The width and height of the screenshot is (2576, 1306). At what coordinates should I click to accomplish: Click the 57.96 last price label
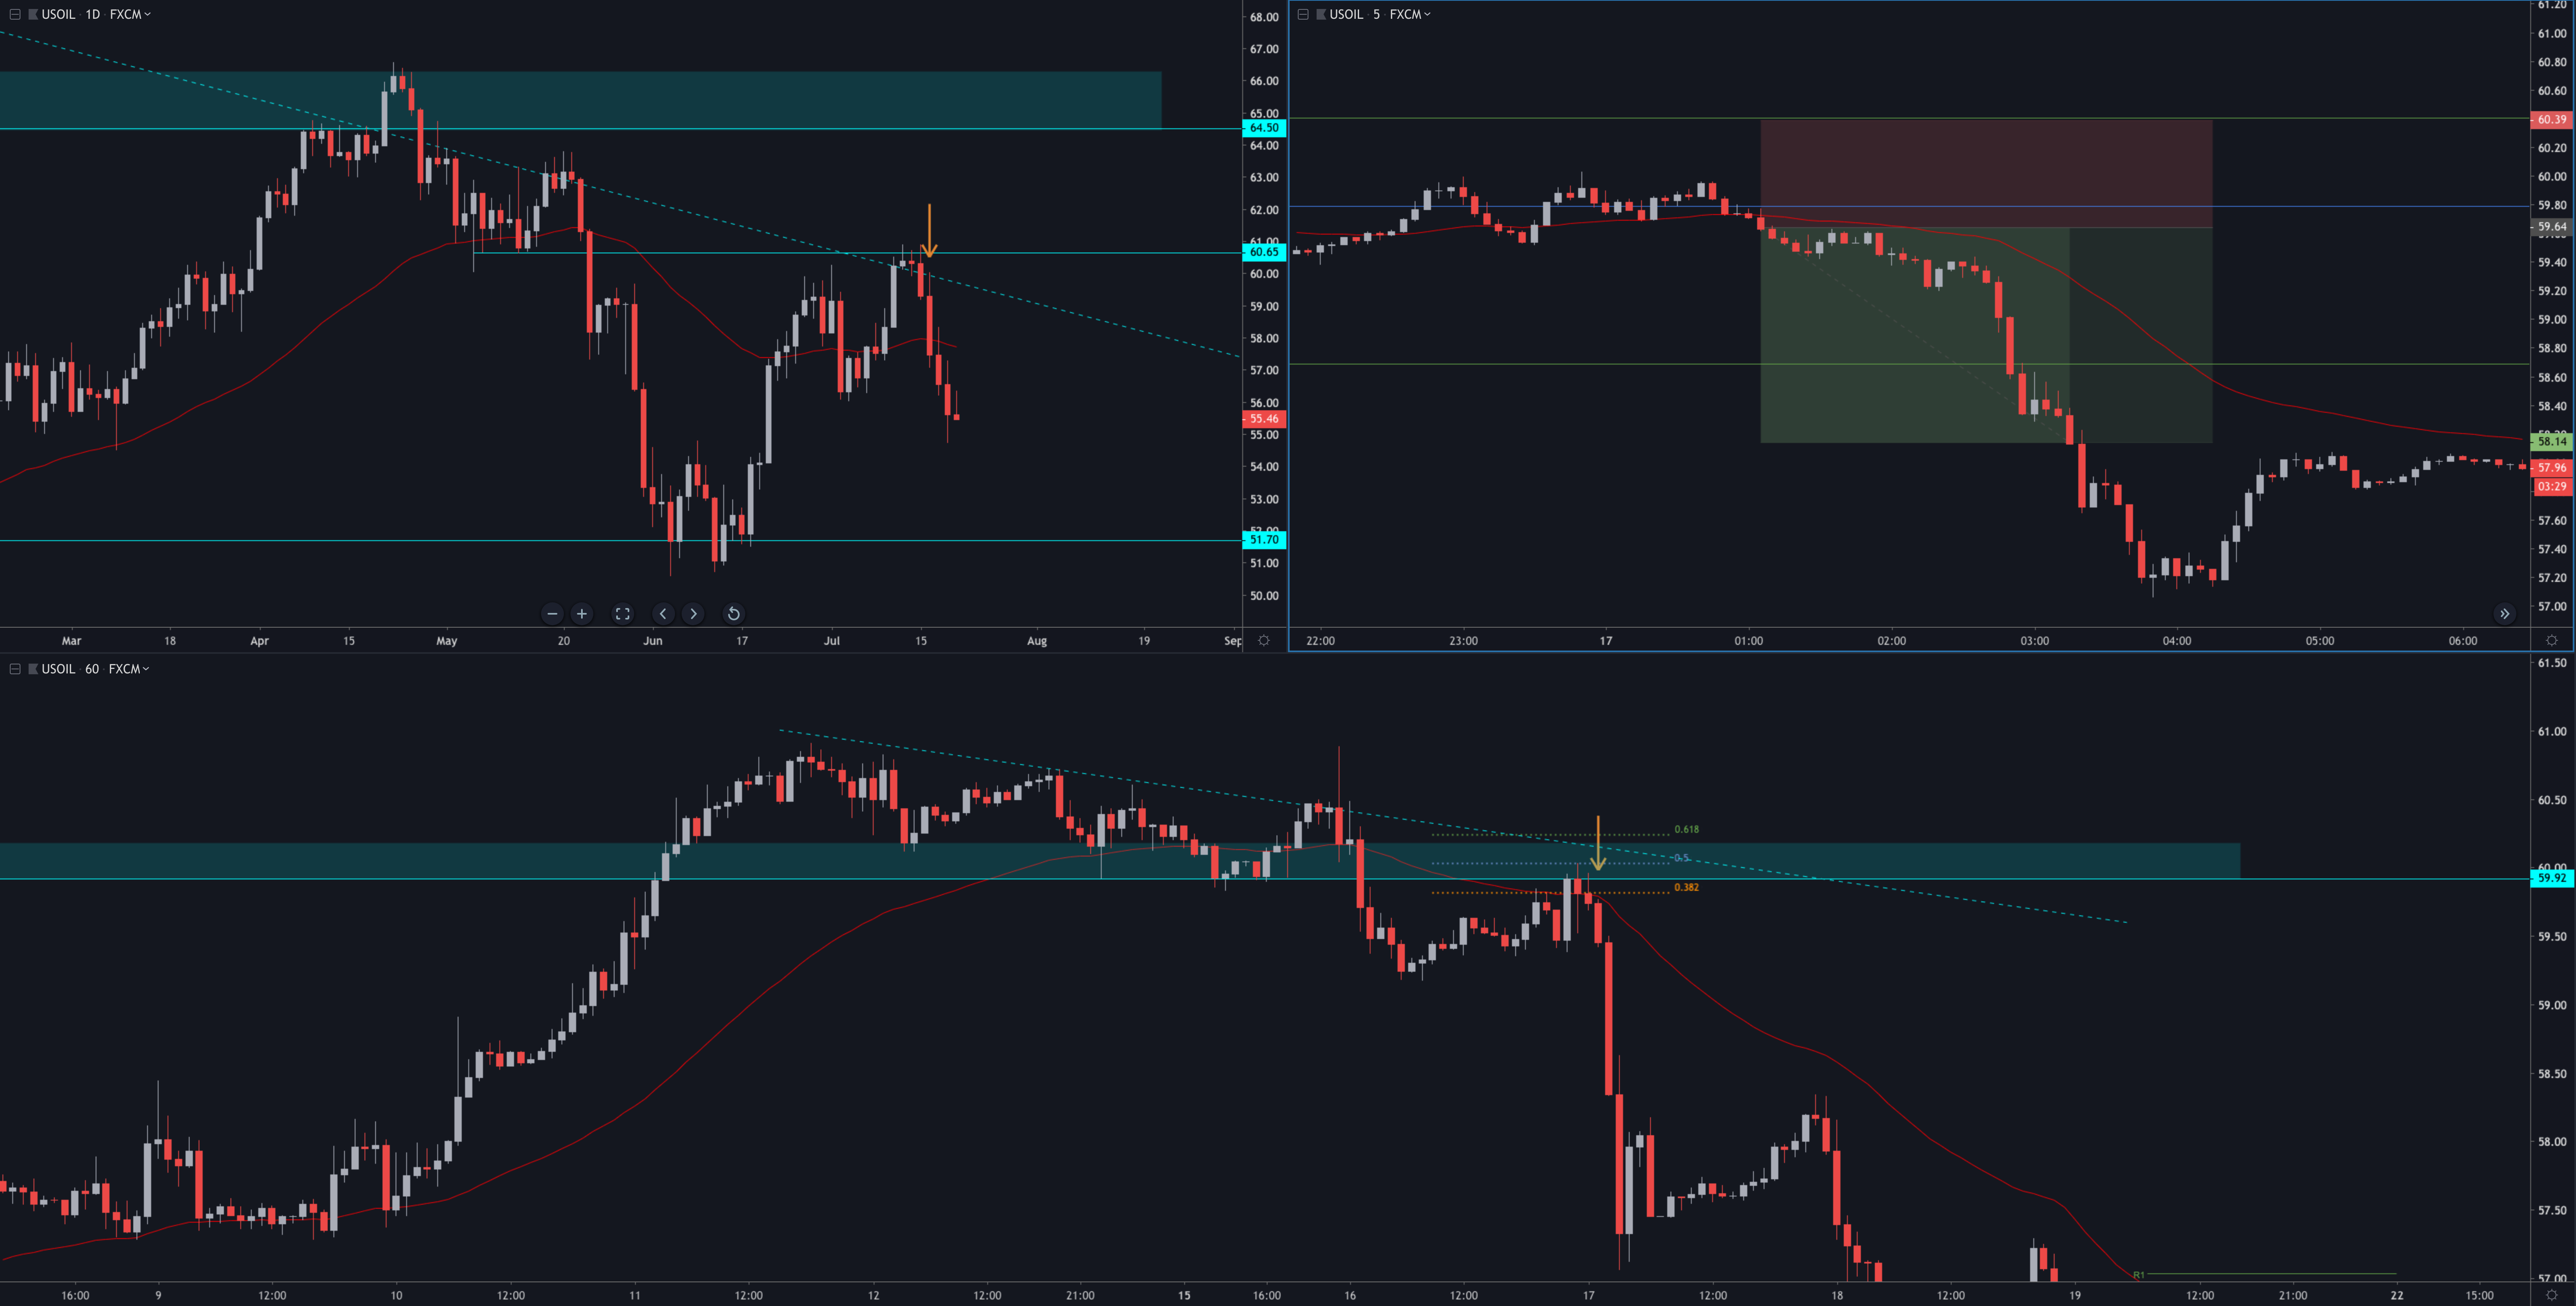[2552, 467]
